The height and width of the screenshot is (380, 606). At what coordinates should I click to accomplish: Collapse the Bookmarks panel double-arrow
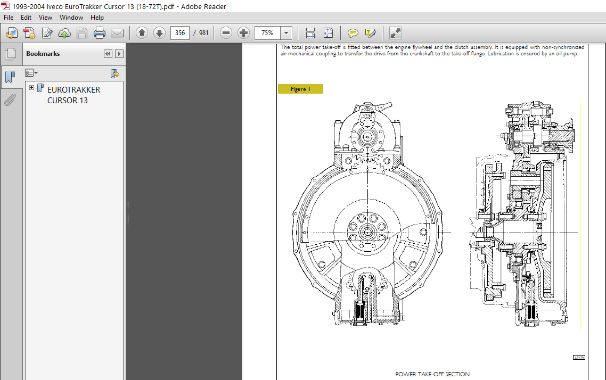(108, 54)
